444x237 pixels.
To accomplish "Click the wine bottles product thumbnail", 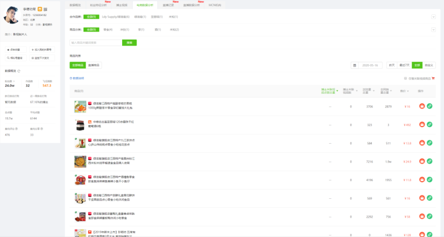I will 80,125.
